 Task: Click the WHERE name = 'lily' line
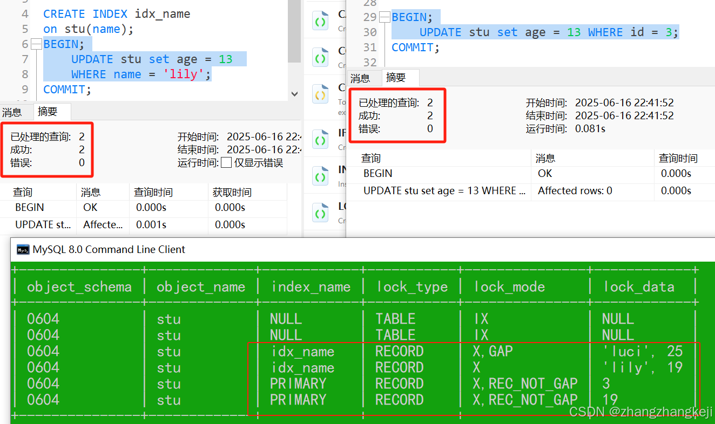(x=141, y=74)
